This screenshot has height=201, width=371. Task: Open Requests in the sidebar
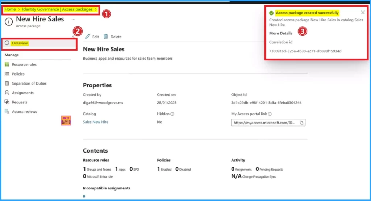(x=20, y=102)
